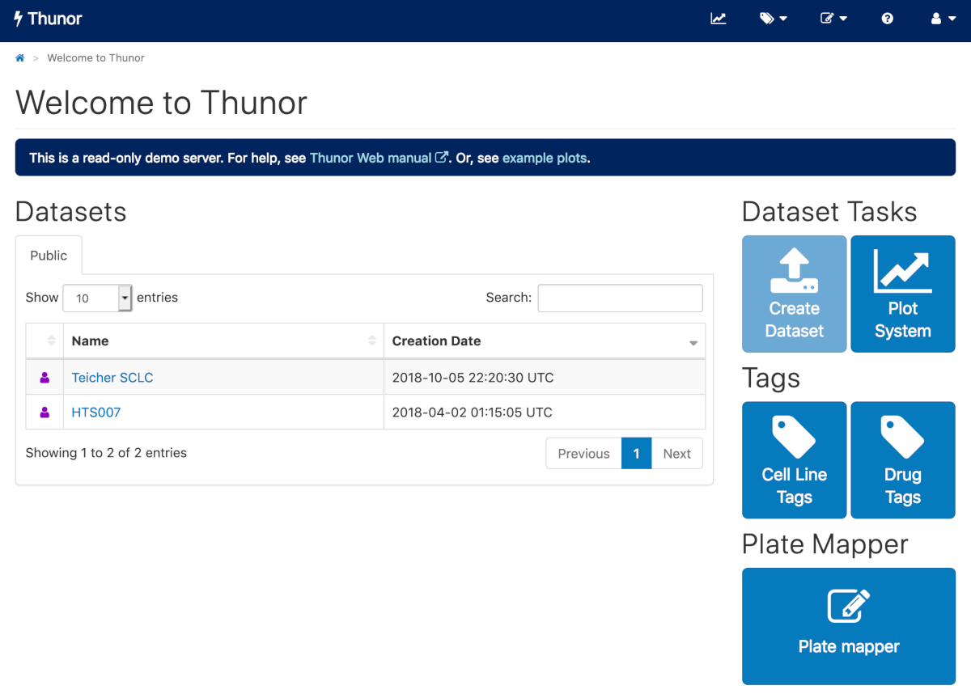Open the Thunor Web manual link

point(379,158)
